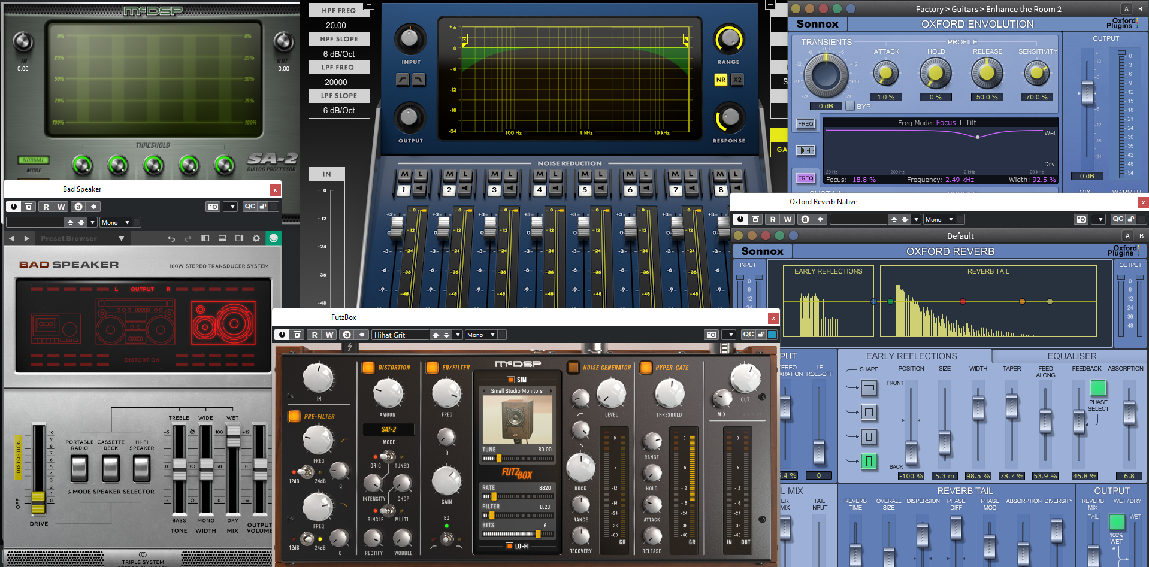Viewport: 1149px width, 567px height.
Task: Toggle the FutzBox PRE-FILTER section
Action: 294,416
